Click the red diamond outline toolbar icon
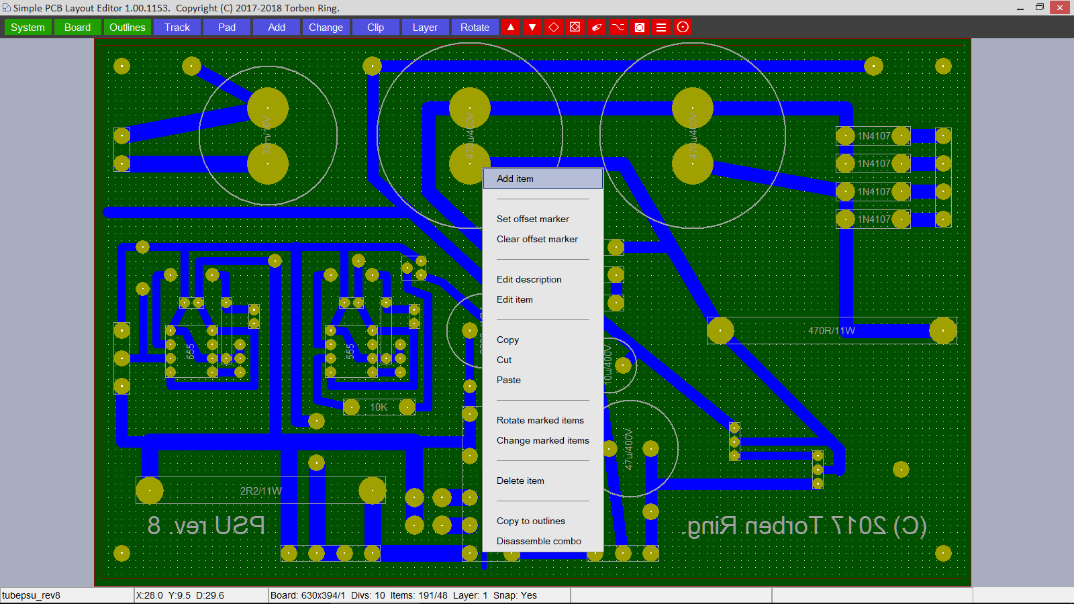This screenshot has width=1074, height=604. [x=554, y=28]
